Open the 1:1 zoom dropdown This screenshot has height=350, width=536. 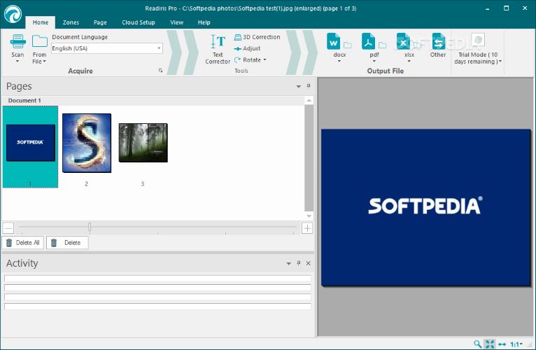point(516,344)
